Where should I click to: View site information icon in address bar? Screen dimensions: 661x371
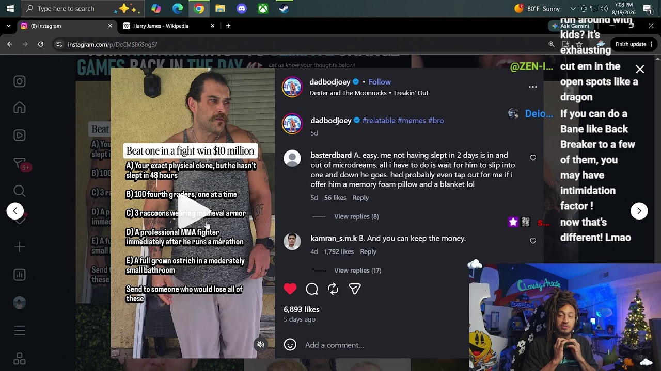pos(59,44)
